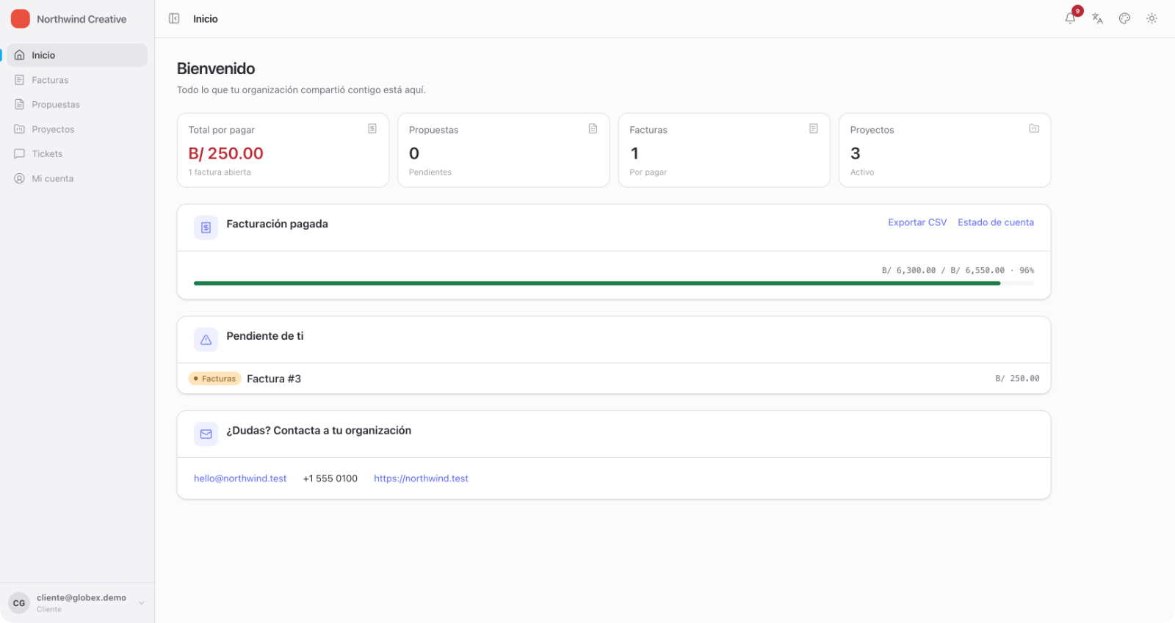This screenshot has width=1175, height=623.
Task: Click the Mi cuenta user icon
Action: pyautogui.click(x=20, y=178)
